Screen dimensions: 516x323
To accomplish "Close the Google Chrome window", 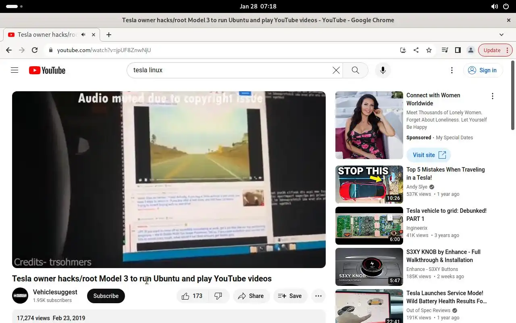I will tap(509, 20).
